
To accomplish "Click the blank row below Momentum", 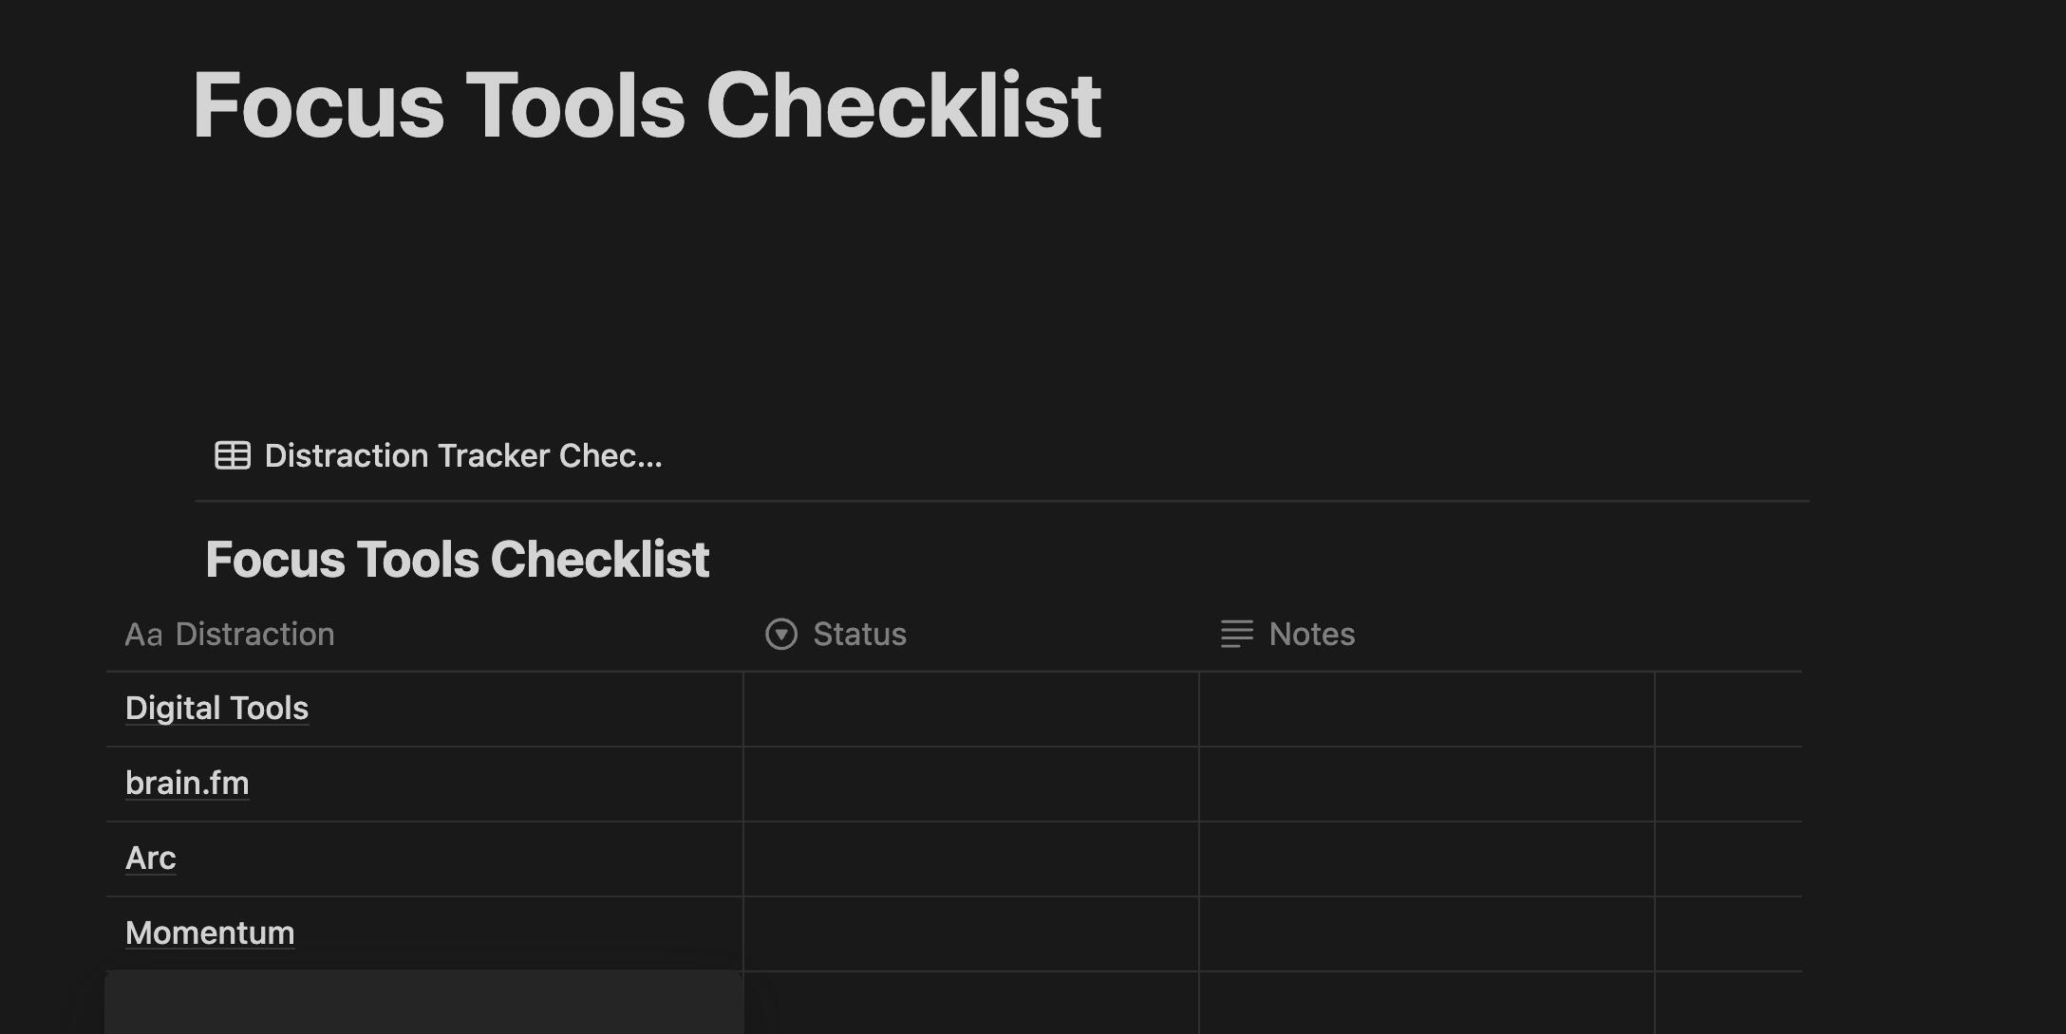I will (423, 1004).
